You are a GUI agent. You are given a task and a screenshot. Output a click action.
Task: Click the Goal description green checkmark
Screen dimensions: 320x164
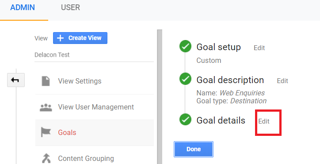pos(185,79)
